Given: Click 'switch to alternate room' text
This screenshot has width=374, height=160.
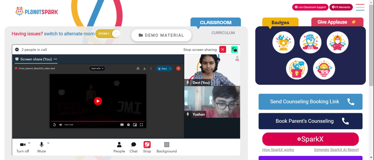Looking at the screenshot, I should click(x=69, y=34).
